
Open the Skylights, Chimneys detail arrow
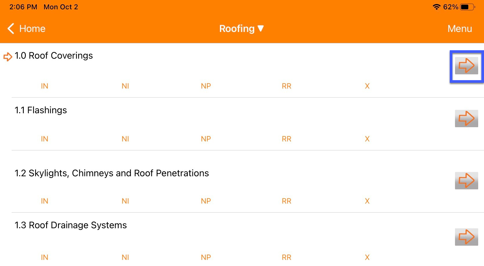tap(466, 180)
